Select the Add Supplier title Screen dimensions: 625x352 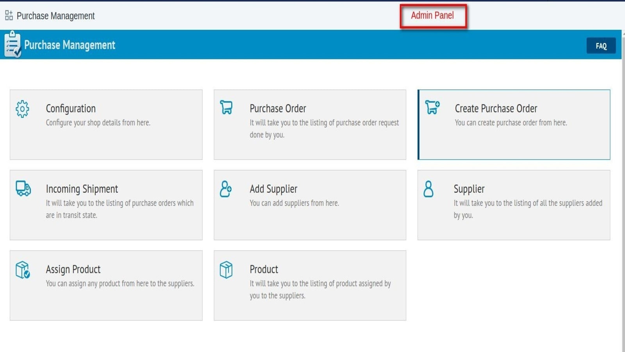(273, 189)
